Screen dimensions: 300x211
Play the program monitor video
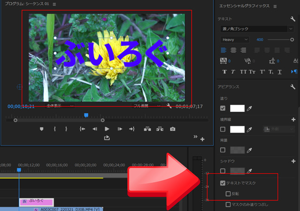[x=107, y=129]
